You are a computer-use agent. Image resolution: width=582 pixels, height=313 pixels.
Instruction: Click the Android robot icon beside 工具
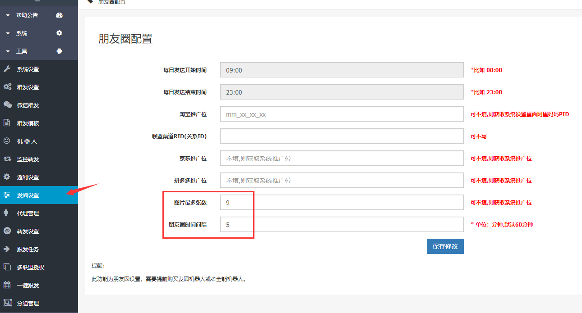pyautogui.click(x=59, y=51)
